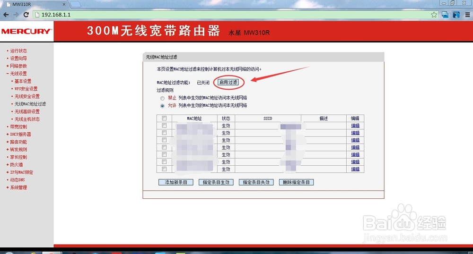Click the browser forward arrow
This screenshot has width=473, height=254.
point(16,15)
